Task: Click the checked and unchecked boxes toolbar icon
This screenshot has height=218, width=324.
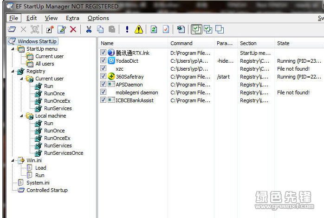Action: coord(208,29)
